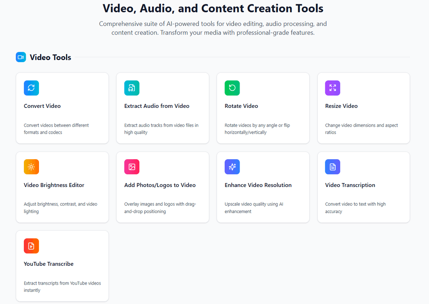The image size is (429, 304).
Task: Click the Video Tools section camera icon
Action: coord(21,57)
